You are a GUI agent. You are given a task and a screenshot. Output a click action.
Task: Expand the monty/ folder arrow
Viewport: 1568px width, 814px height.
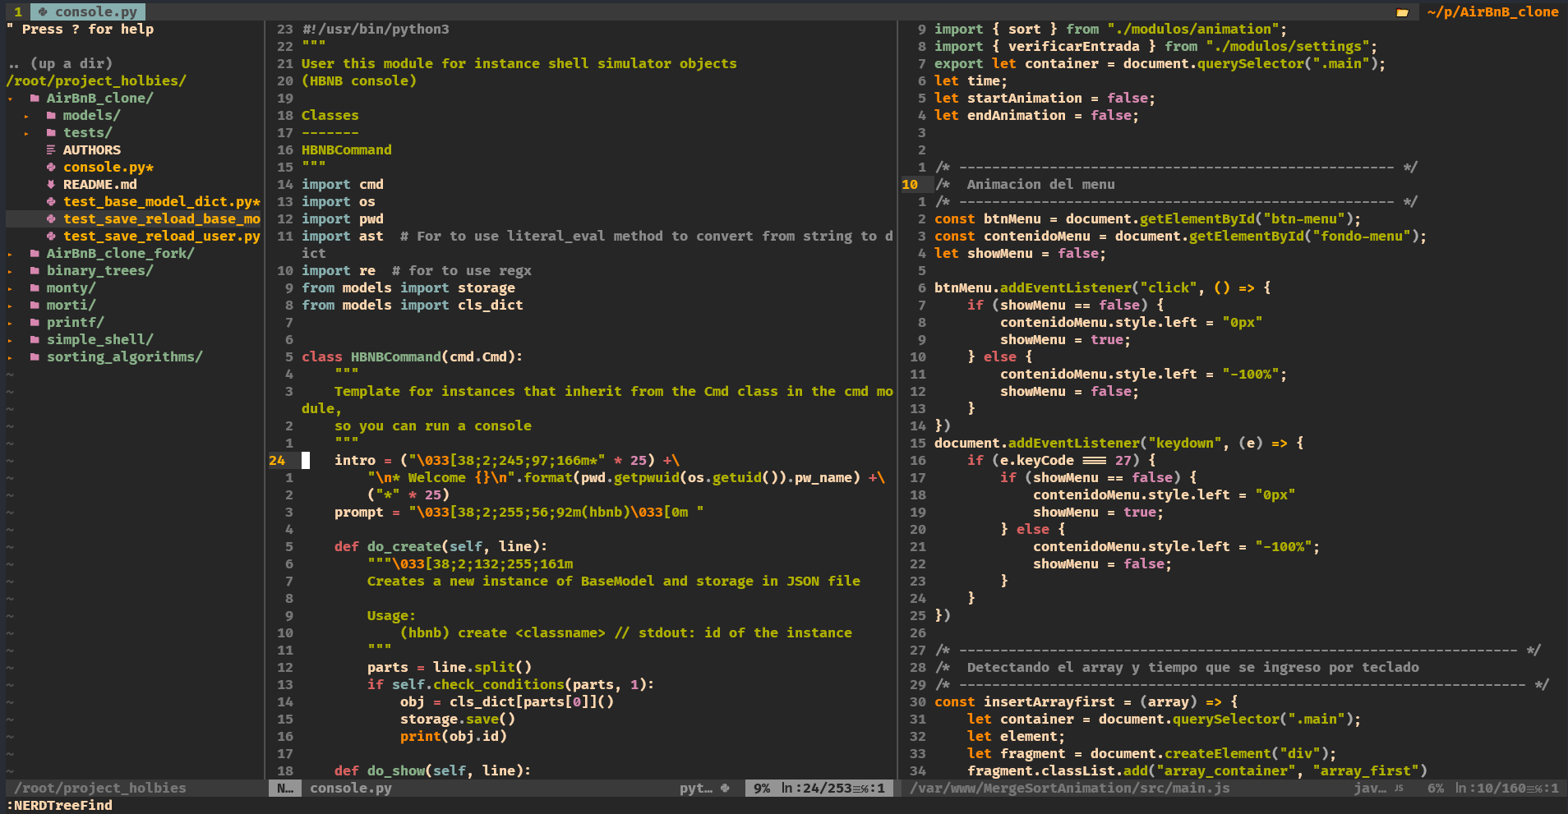[10, 288]
